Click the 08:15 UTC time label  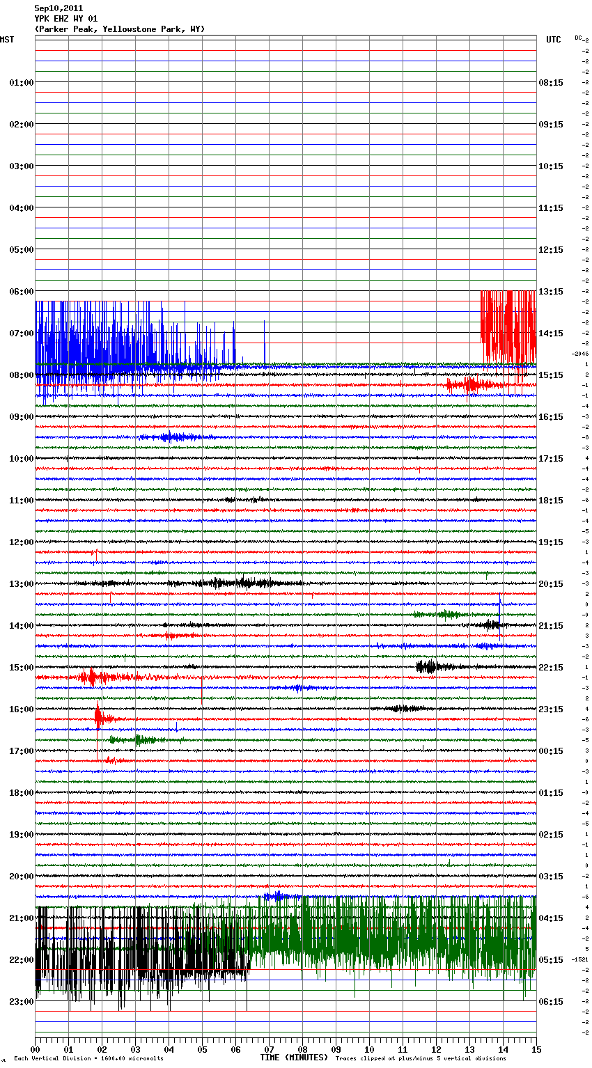point(551,83)
